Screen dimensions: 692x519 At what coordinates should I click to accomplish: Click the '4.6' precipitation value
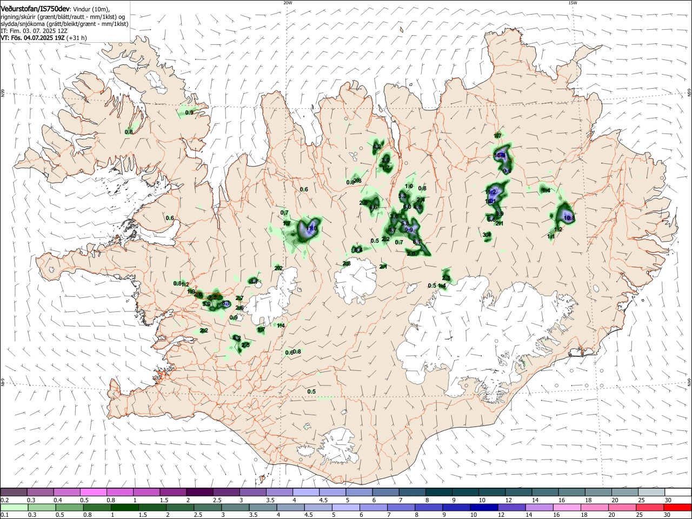pyautogui.click(x=373, y=208)
